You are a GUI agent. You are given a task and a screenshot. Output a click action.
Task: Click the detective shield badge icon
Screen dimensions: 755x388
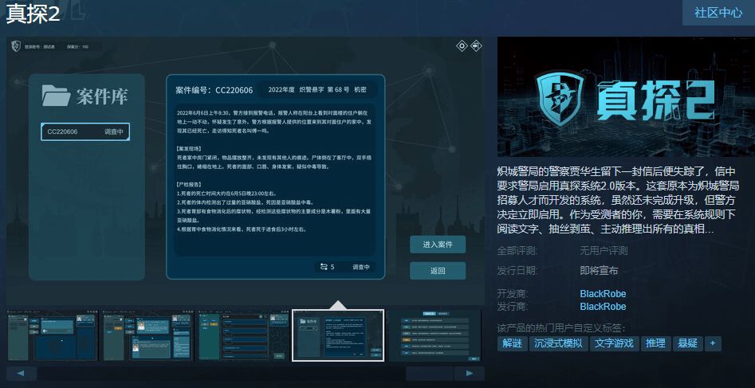point(17,46)
